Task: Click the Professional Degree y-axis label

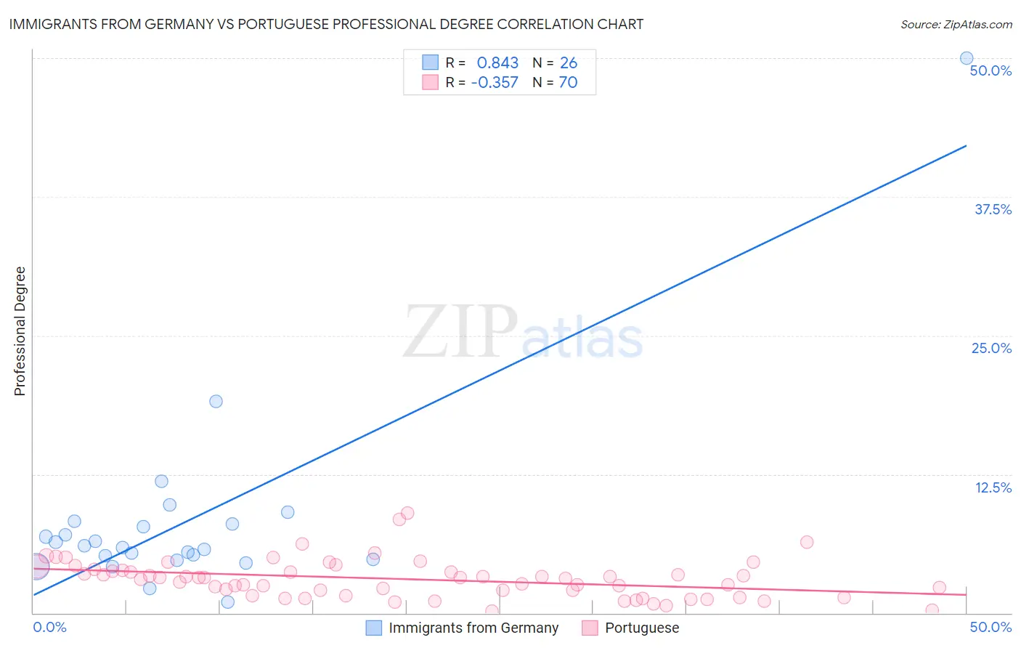Action: pos(20,331)
